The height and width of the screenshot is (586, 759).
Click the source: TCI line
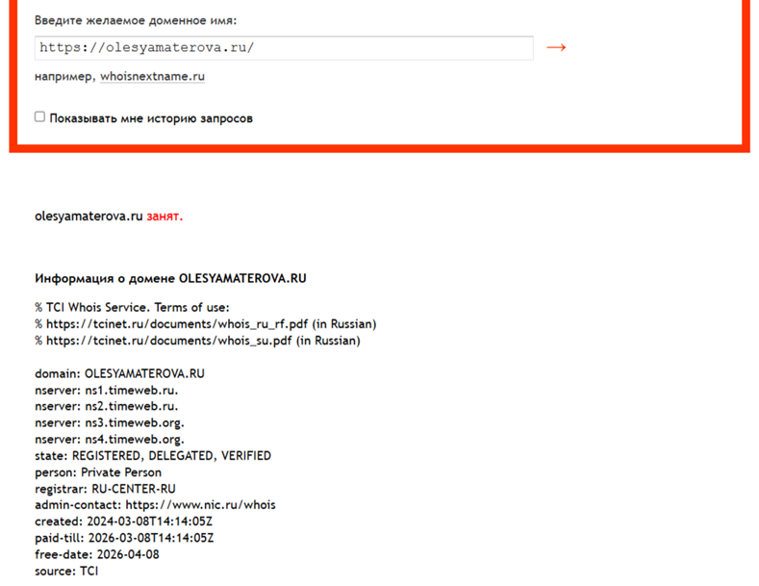(66, 571)
